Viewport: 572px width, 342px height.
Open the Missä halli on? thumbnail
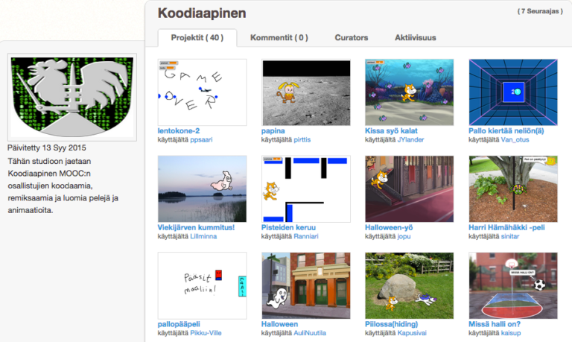pos(513,286)
